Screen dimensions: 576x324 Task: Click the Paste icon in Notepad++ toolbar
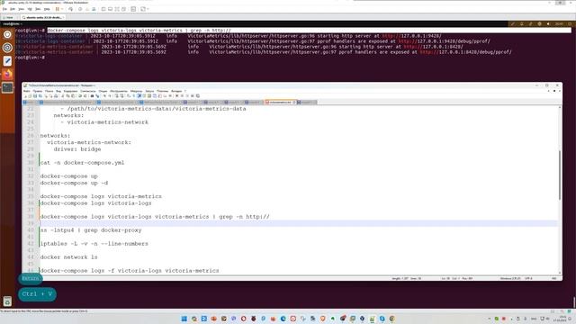tap(72, 96)
